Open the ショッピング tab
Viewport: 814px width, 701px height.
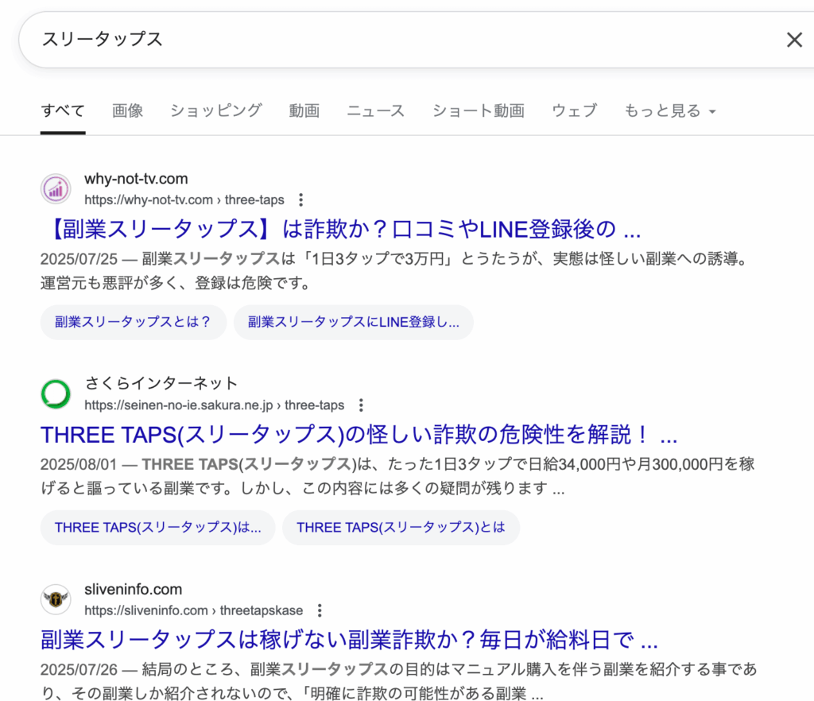coord(216,110)
